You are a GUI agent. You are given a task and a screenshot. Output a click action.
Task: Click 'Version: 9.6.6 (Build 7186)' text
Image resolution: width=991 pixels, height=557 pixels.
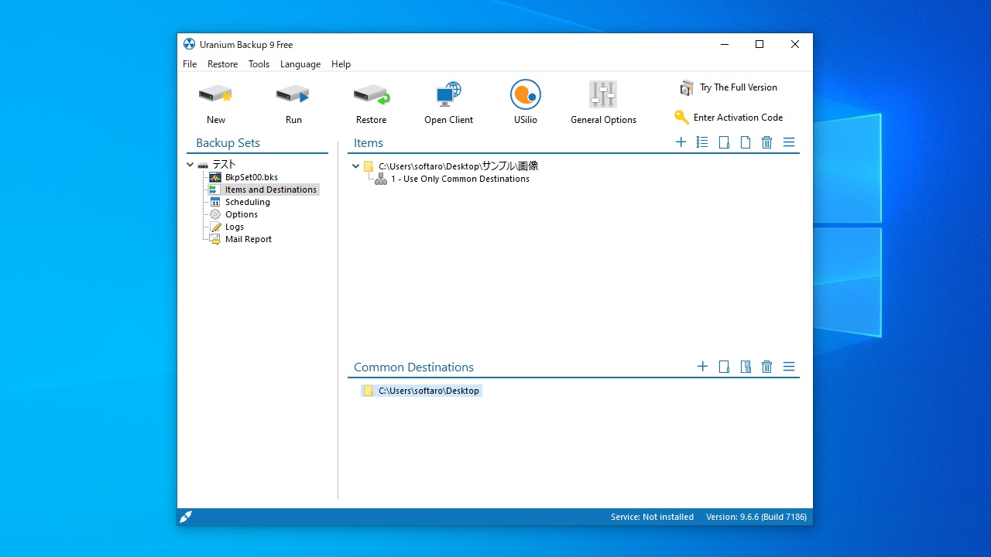click(756, 517)
